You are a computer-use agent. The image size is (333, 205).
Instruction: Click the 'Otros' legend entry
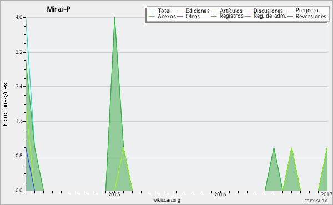193,16
